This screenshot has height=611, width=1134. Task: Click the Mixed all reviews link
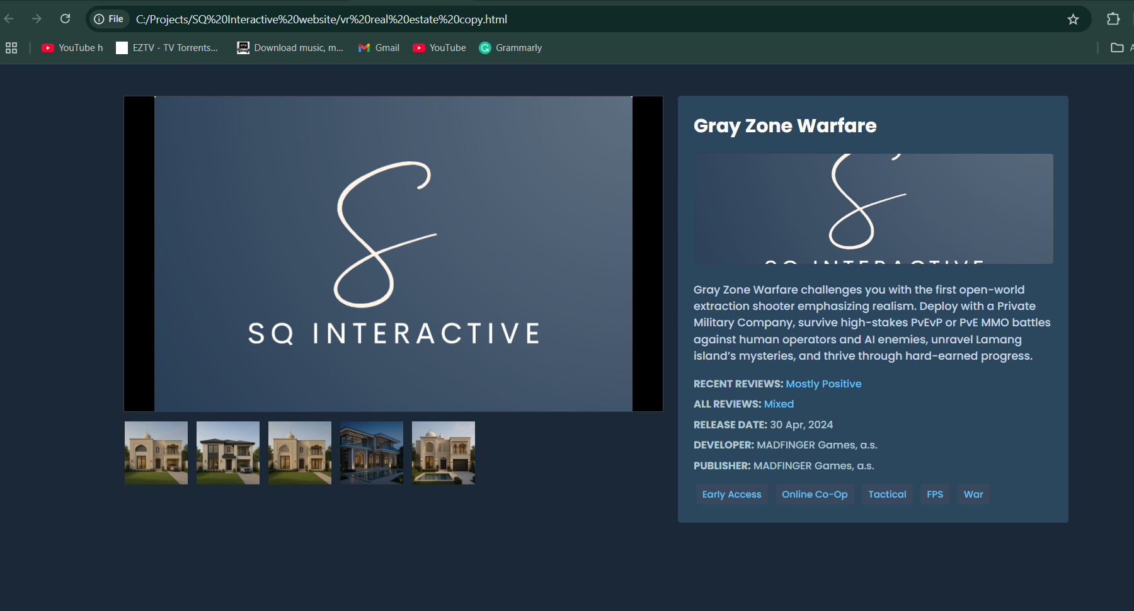point(779,404)
